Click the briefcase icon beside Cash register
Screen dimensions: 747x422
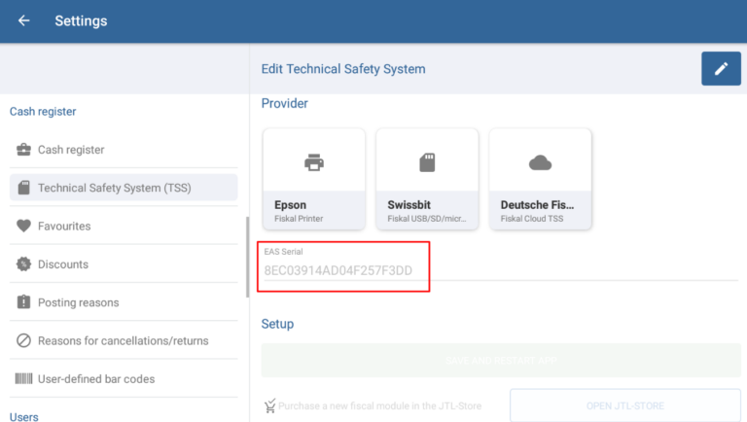tap(23, 150)
